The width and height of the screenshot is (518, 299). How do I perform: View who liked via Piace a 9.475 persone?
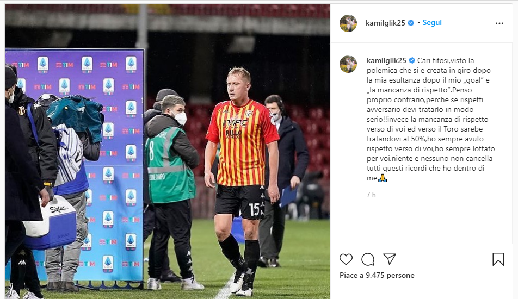pyautogui.click(x=377, y=275)
